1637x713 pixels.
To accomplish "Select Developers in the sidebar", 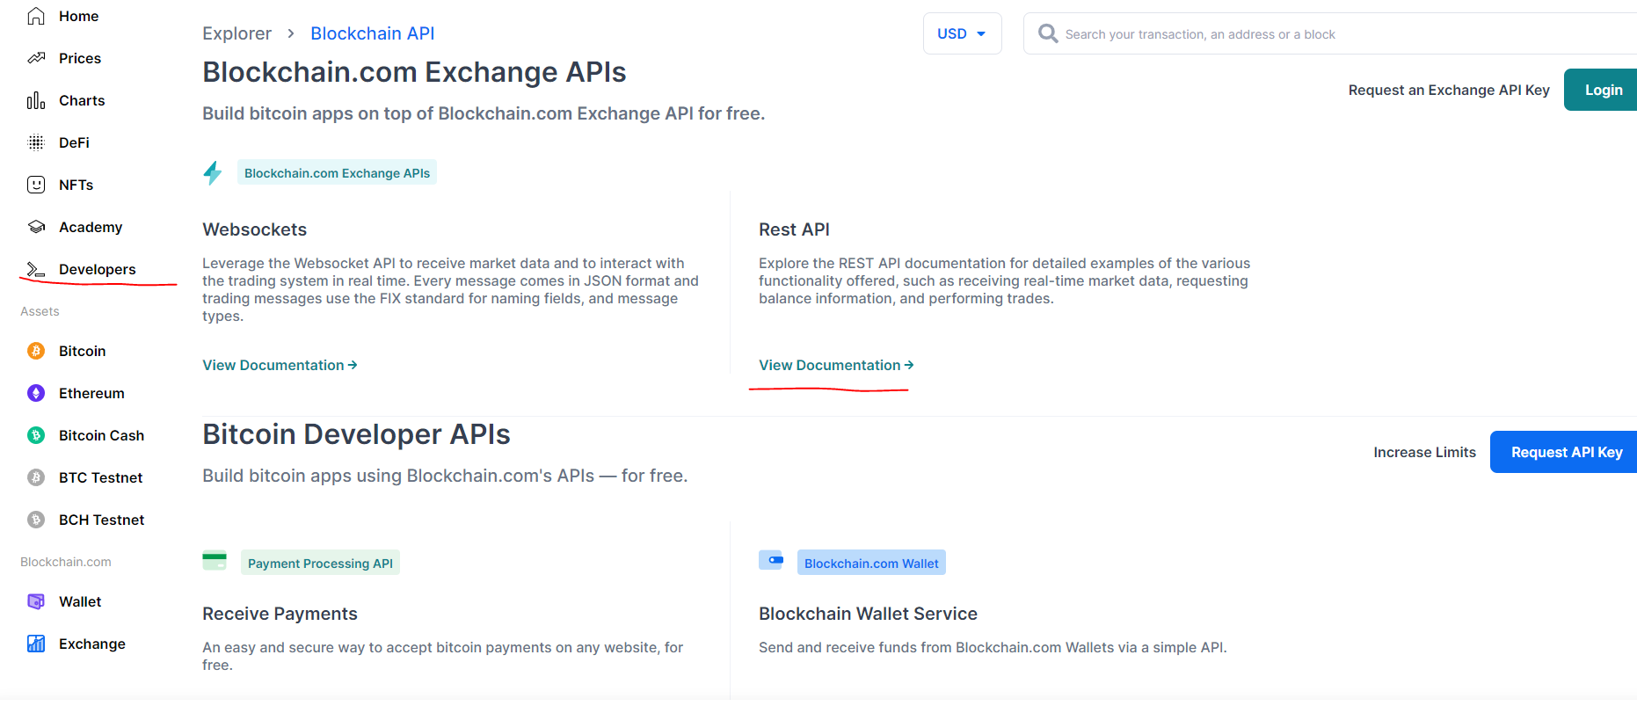I will 97,269.
